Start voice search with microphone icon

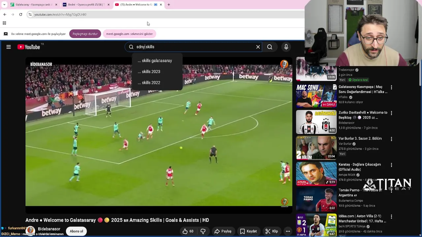(x=286, y=47)
